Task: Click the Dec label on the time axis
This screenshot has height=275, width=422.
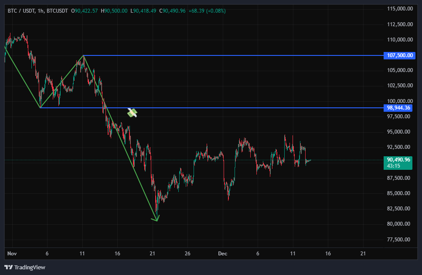Action: pyautogui.click(x=222, y=253)
